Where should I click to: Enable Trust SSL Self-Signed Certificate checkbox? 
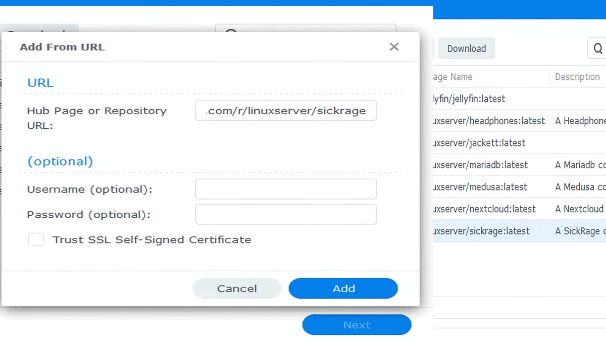click(36, 239)
